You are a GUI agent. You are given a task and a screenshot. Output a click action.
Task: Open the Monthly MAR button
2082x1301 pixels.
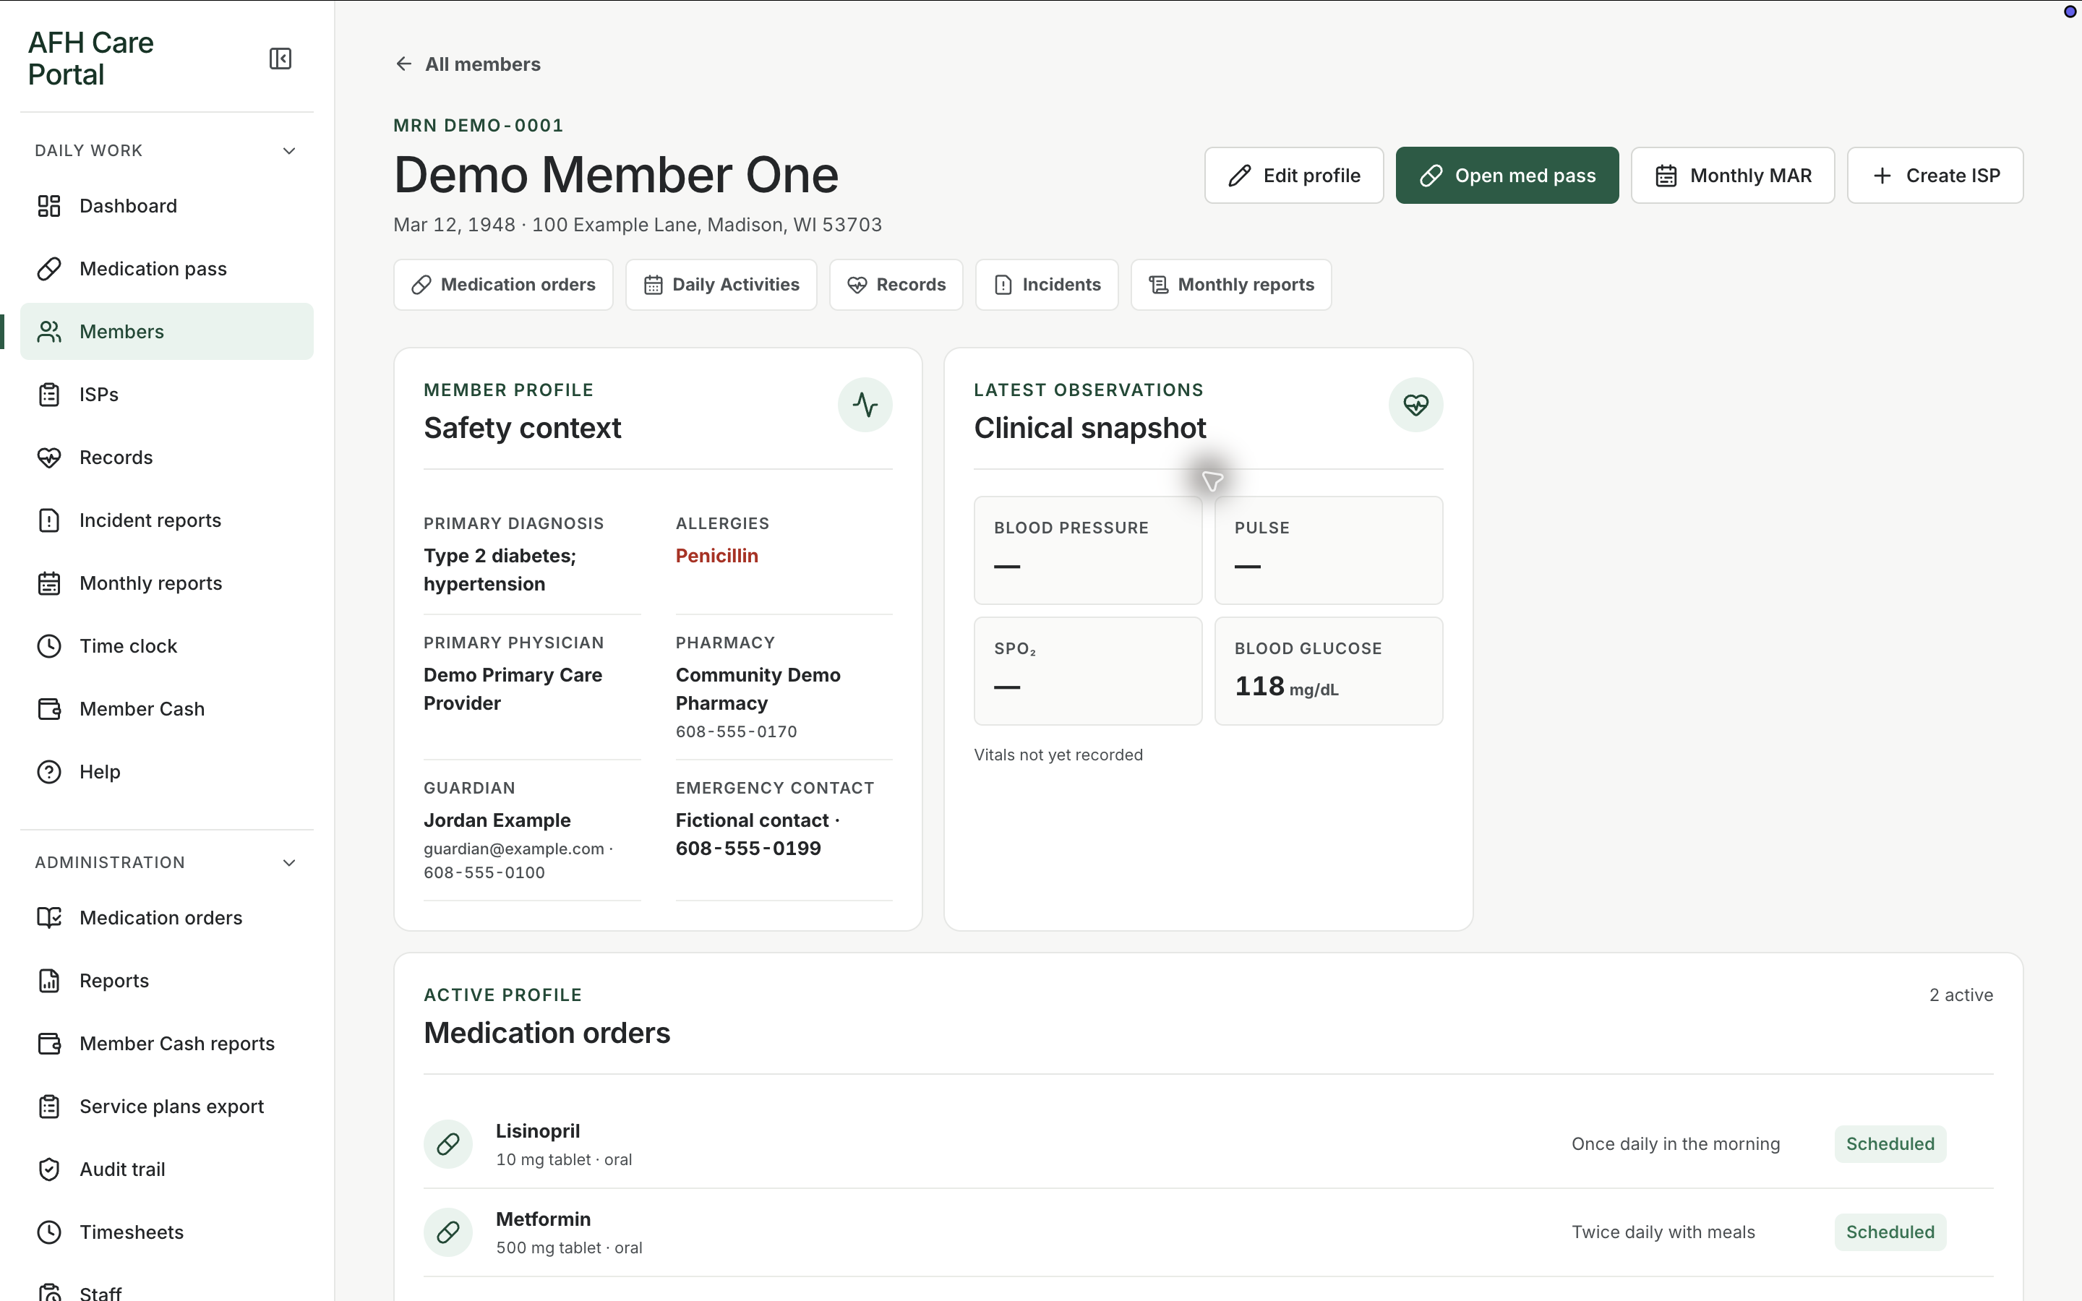coord(1732,176)
